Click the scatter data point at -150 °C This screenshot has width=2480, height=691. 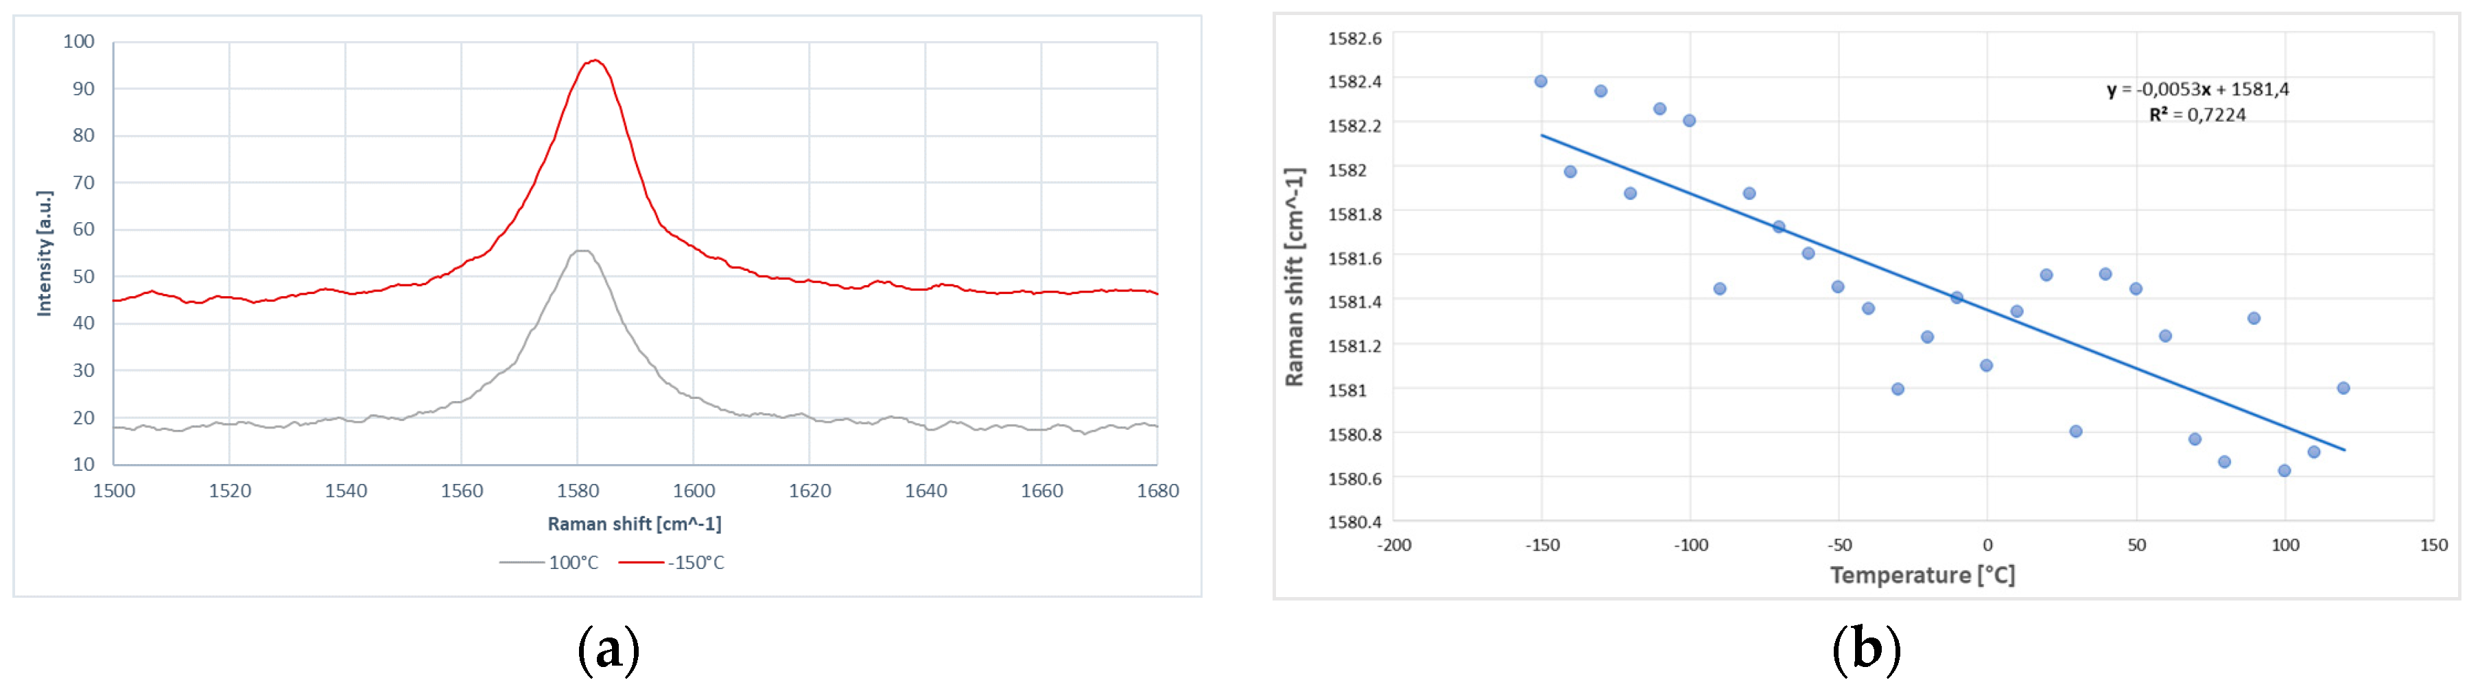pyautogui.click(x=1540, y=82)
